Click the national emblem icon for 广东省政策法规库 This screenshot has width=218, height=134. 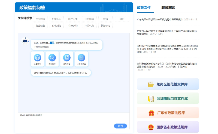click(x=151, y=113)
